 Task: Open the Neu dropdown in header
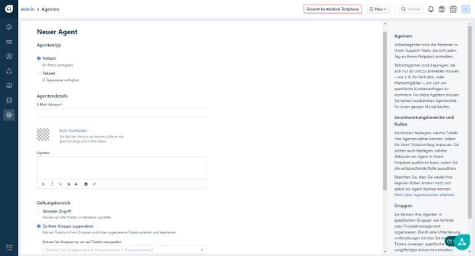click(x=378, y=9)
